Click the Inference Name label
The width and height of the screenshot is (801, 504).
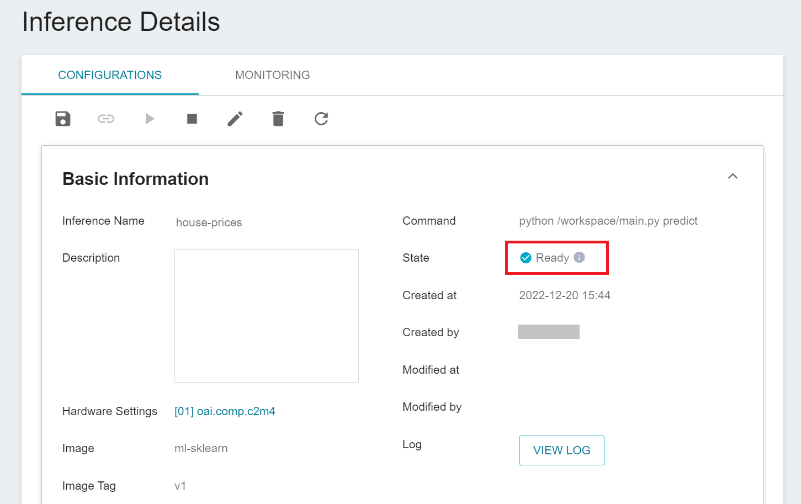103,221
